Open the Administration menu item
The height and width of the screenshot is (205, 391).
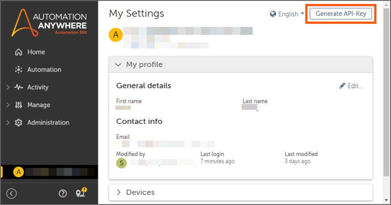click(48, 123)
